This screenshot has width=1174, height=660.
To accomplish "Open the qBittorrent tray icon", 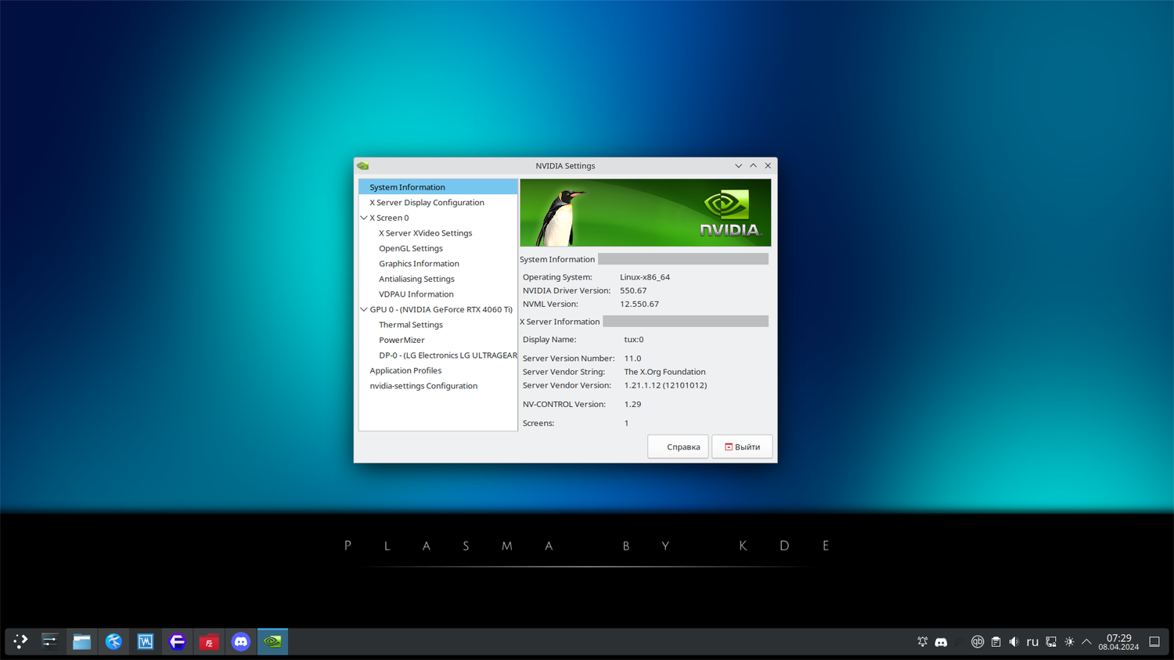I will click(x=978, y=642).
